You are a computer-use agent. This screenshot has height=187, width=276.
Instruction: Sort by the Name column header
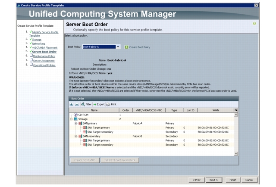pos(94,110)
